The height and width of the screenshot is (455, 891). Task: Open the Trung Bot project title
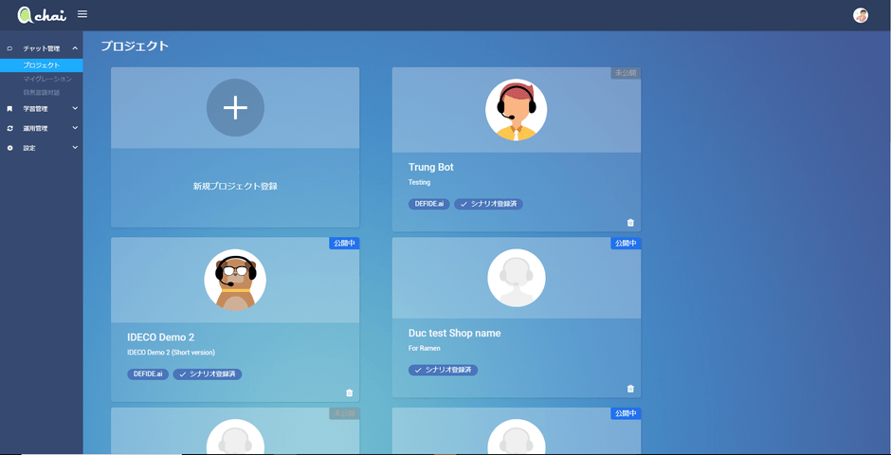click(430, 168)
